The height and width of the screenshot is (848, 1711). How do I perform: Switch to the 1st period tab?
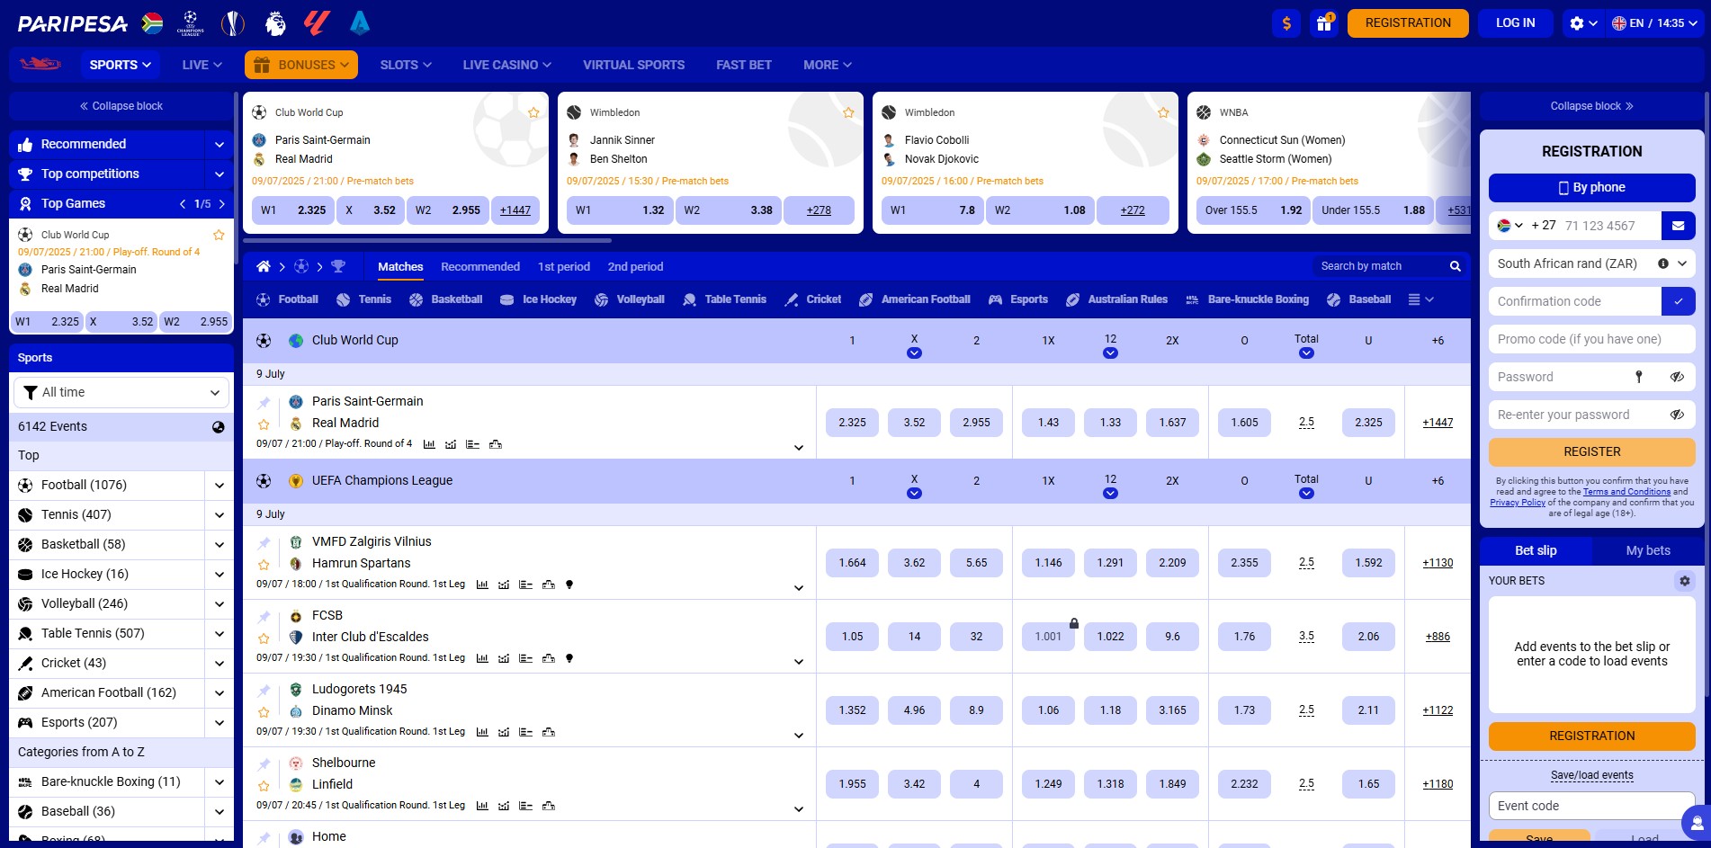564,266
